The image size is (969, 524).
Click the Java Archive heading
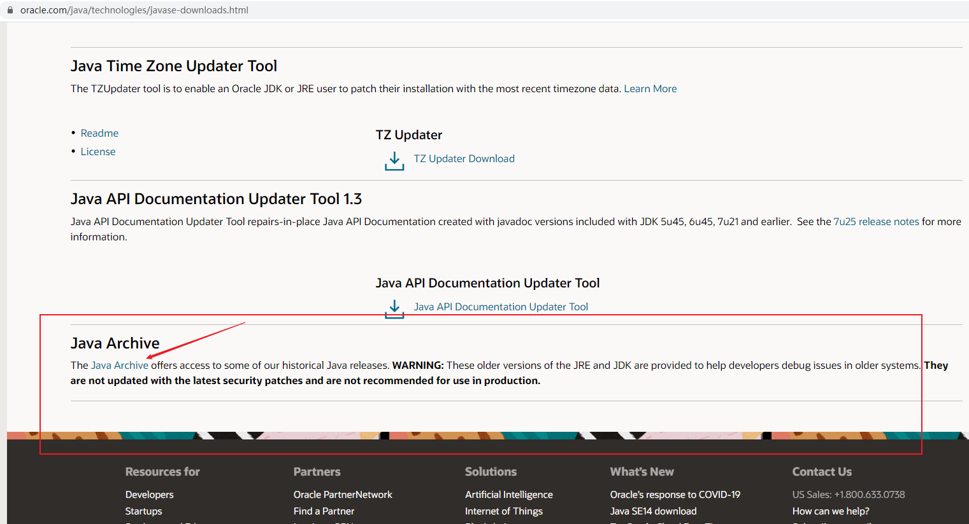115,343
